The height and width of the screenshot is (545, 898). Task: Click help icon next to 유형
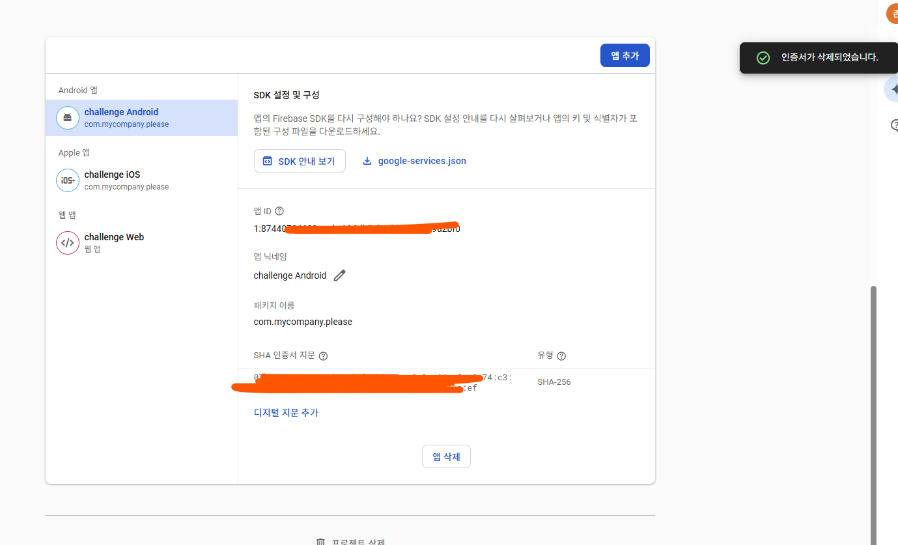point(561,356)
